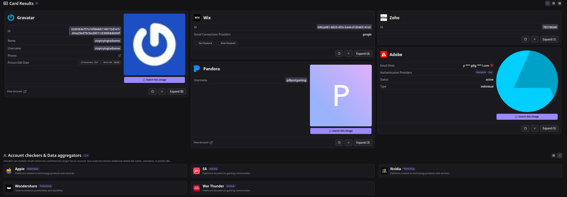Click the Account checkers users icon

5,156
